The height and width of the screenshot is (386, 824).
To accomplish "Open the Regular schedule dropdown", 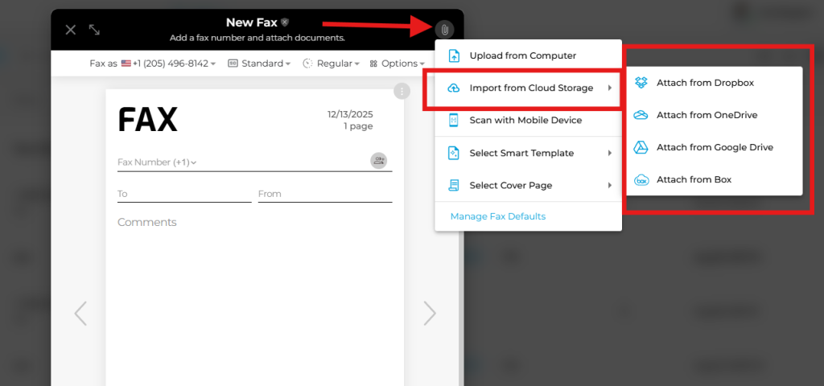I will tap(331, 64).
